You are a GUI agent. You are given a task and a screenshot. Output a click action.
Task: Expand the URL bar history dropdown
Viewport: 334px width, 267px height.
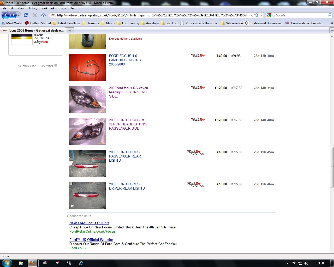pos(261,15)
